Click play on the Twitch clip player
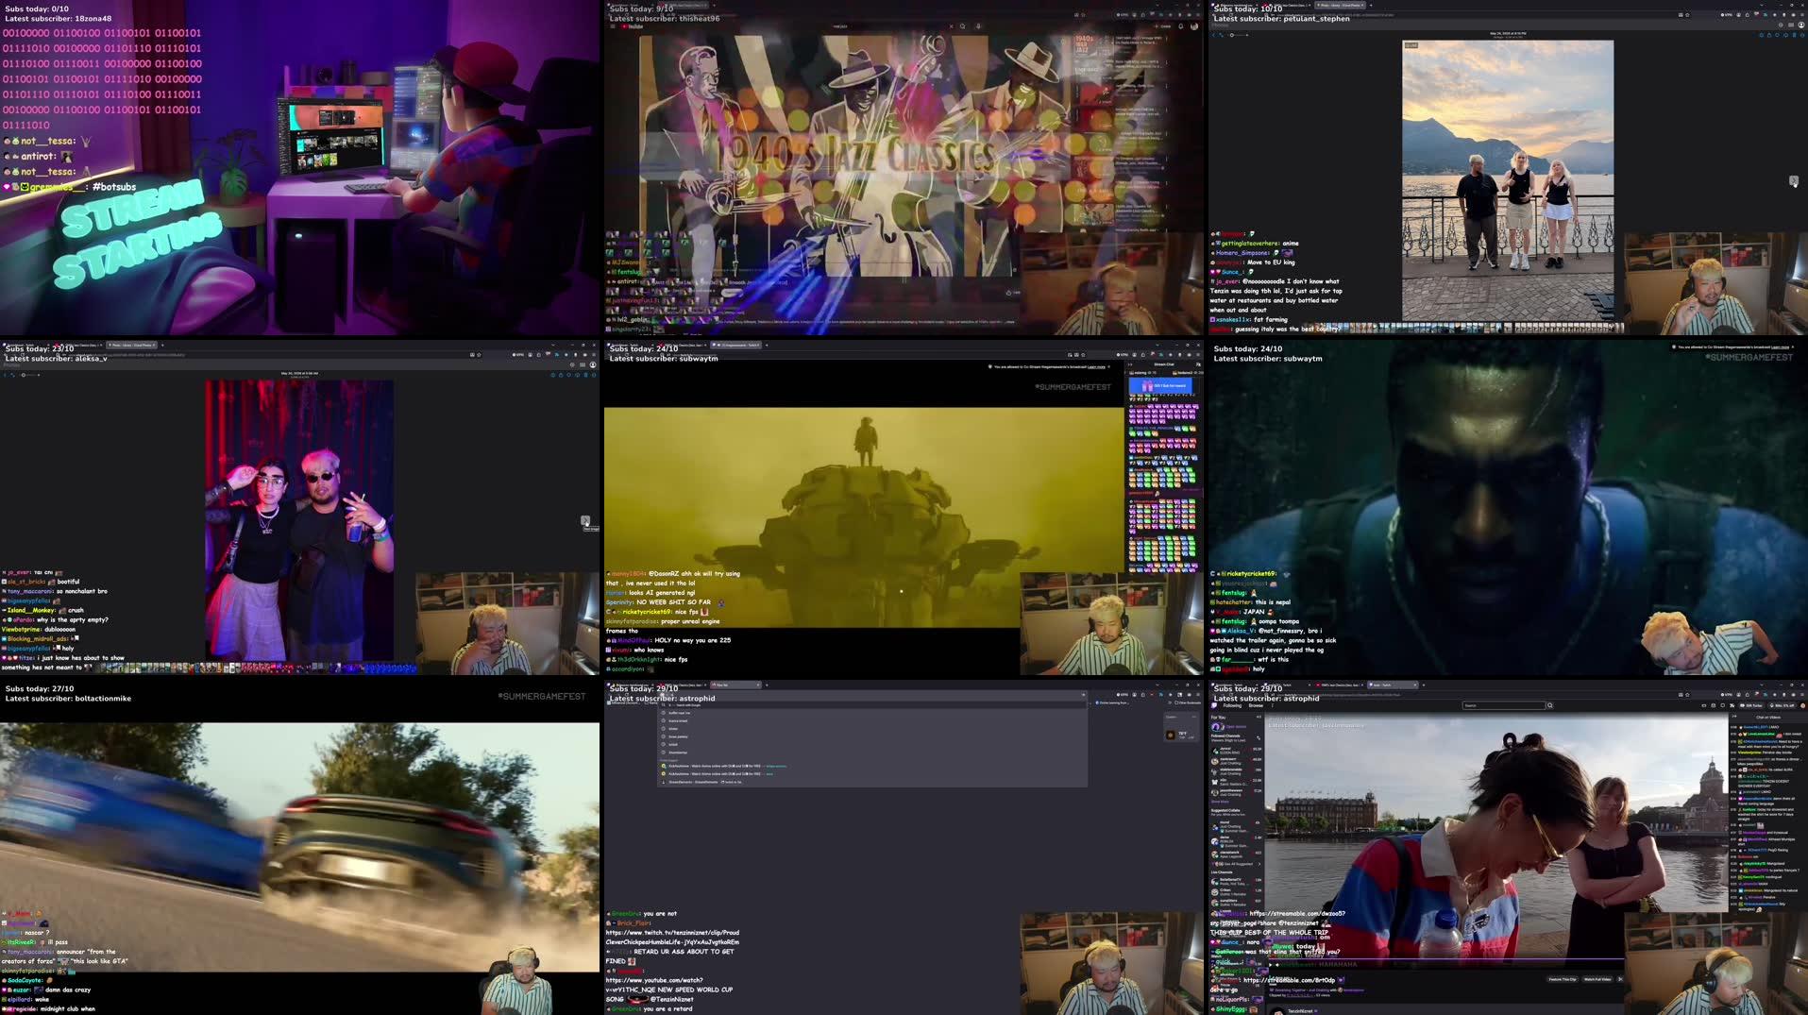This screenshot has width=1808, height=1015. (1270, 965)
